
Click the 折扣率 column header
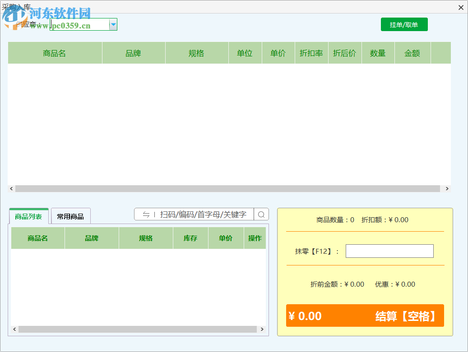tap(311, 53)
